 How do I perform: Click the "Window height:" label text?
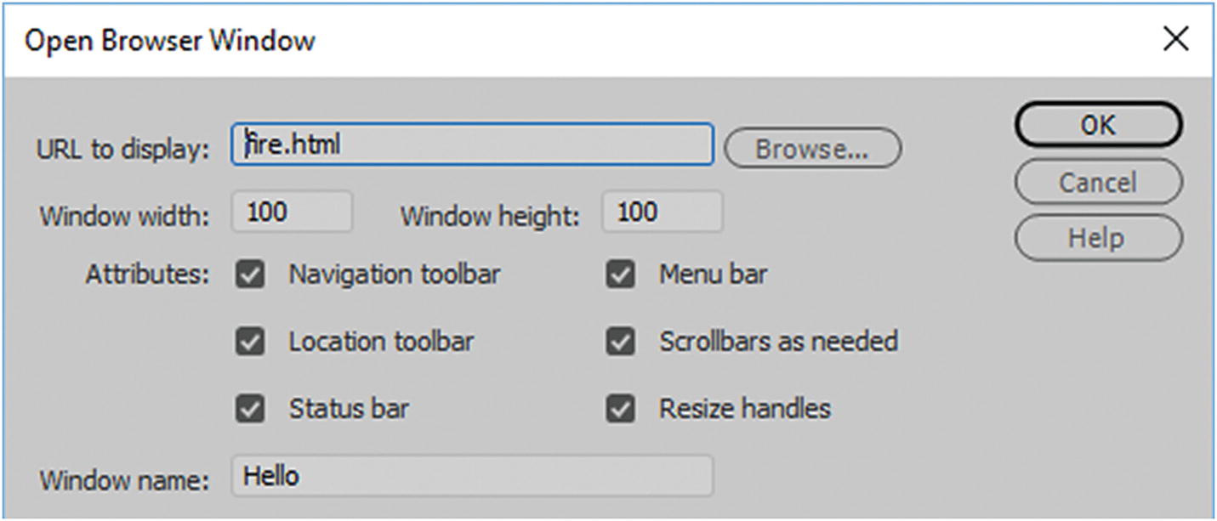(490, 216)
